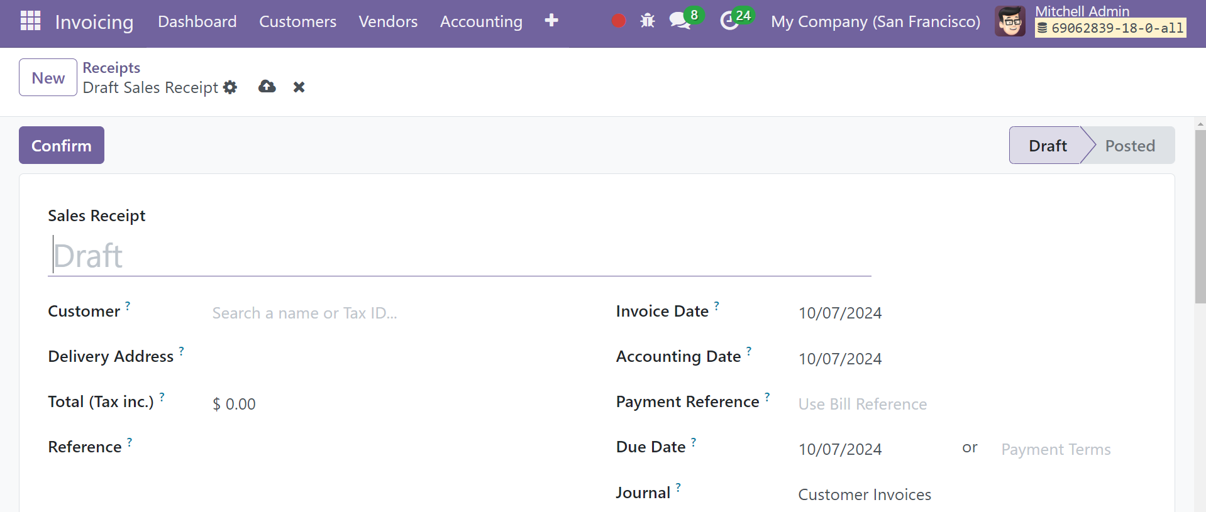Show help tooltip for Payment Reference
This screenshot has width=1206, height=512.
pos(767,396)
